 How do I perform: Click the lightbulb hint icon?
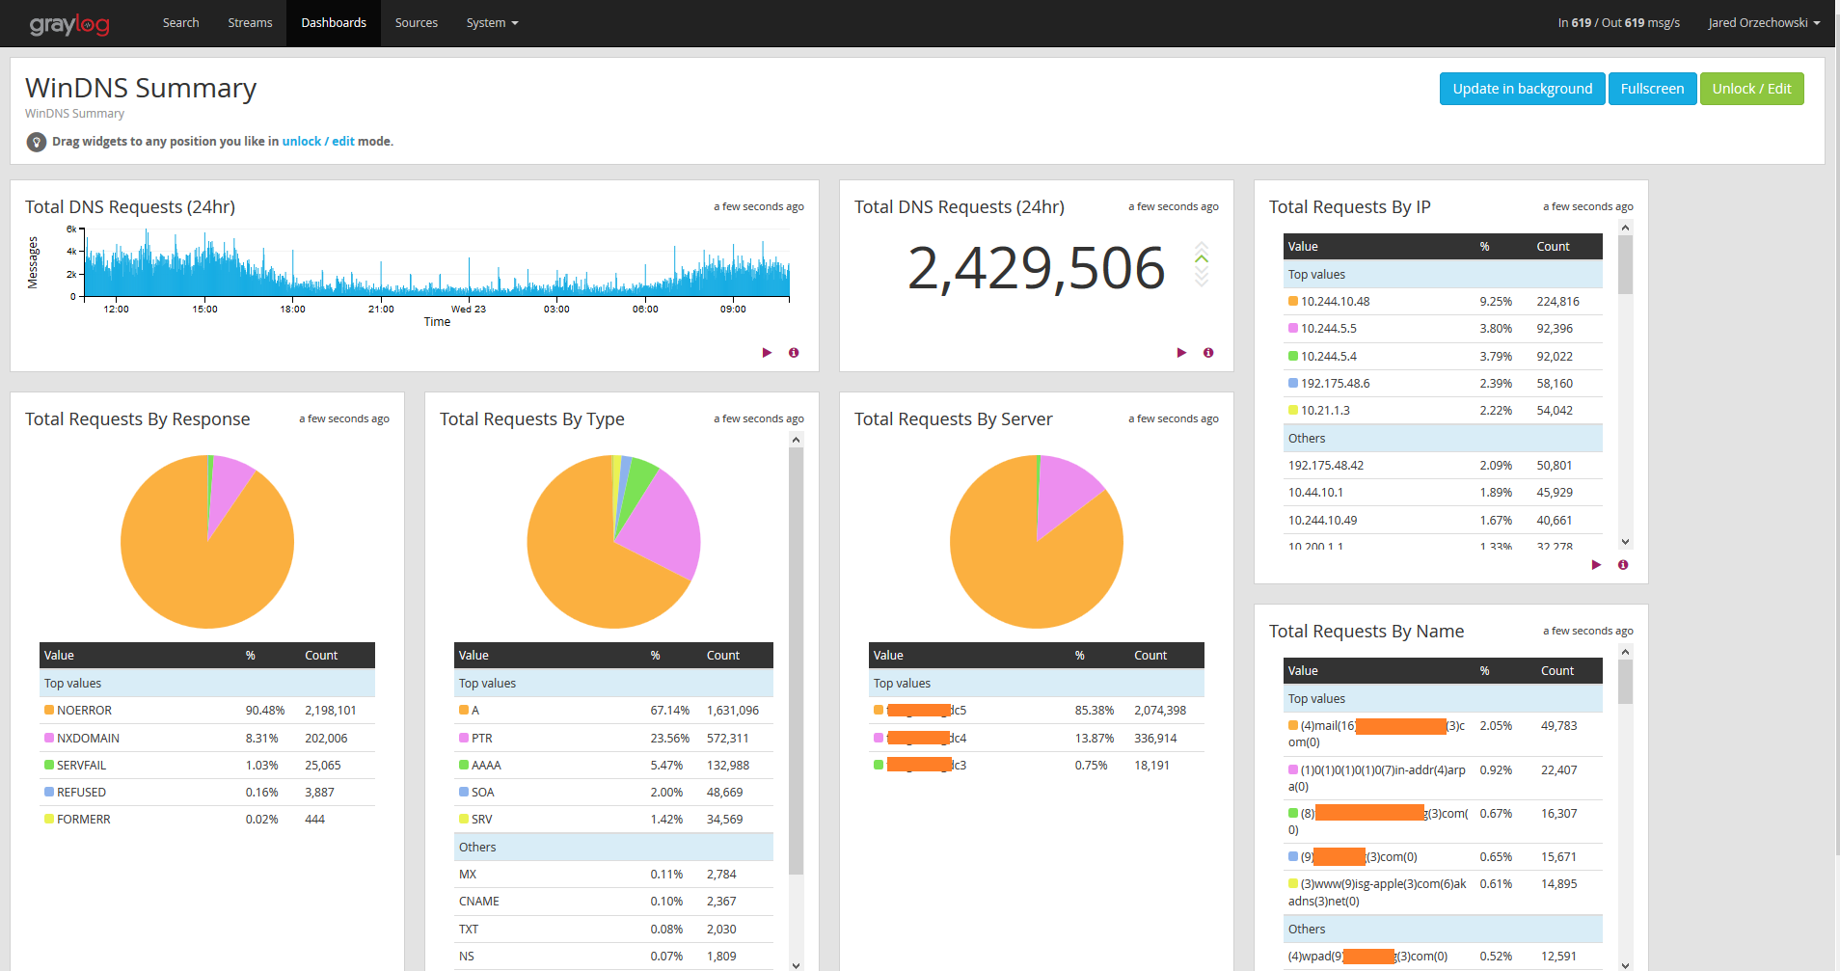(x=37, y=142)
